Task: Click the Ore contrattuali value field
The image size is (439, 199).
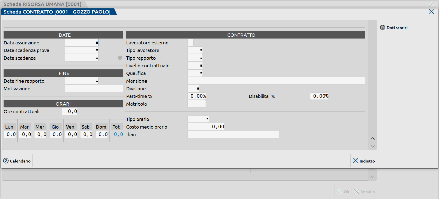Action: click(70, 111)
